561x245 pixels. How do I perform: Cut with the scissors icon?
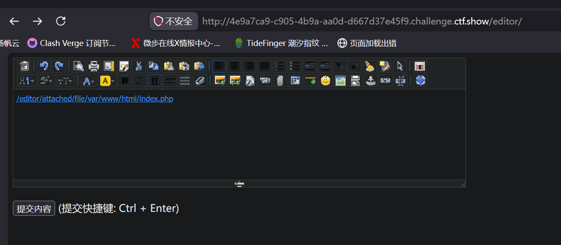click(x=139, y=66)
